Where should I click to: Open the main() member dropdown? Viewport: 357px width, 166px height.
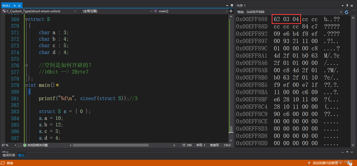191,11
